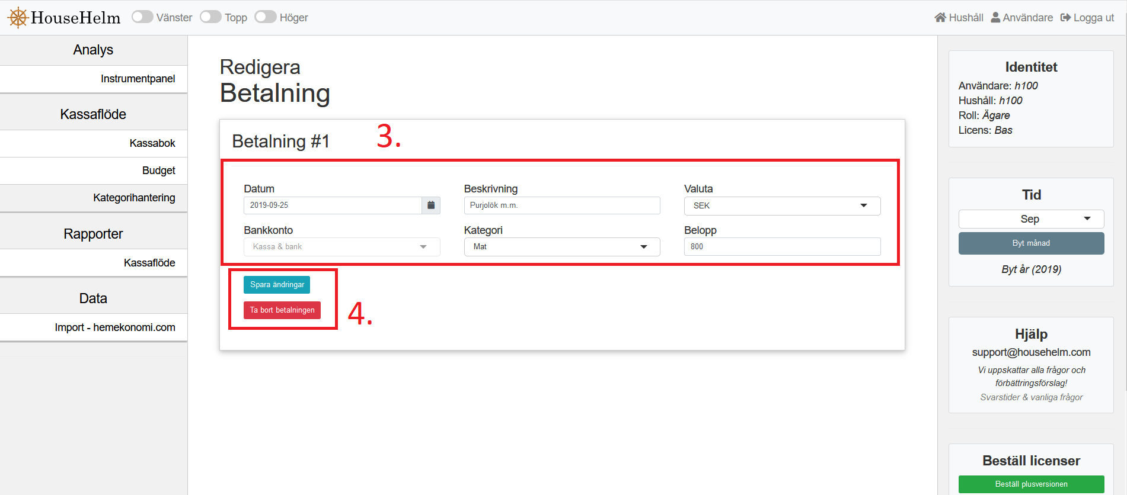Expand the Bankkonto Kassa & bank dropdown
The image size is (1127, 495).
pyautogui.click(x=341, y=247)
